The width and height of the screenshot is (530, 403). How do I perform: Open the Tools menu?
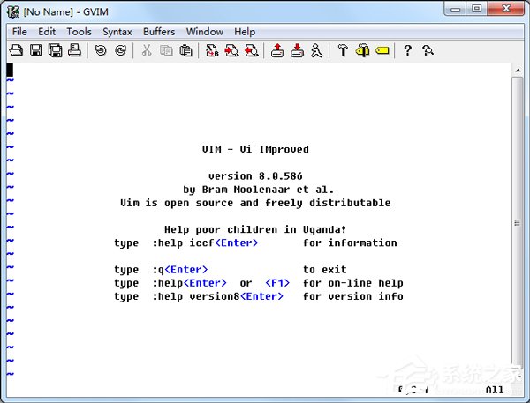tap(79, 32)
